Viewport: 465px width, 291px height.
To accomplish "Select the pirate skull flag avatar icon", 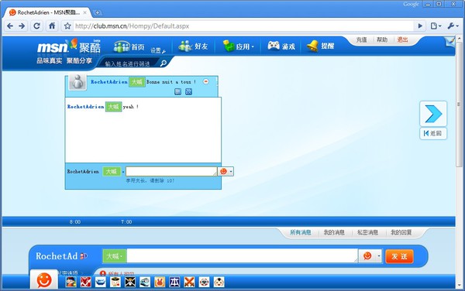I will 130,282.
